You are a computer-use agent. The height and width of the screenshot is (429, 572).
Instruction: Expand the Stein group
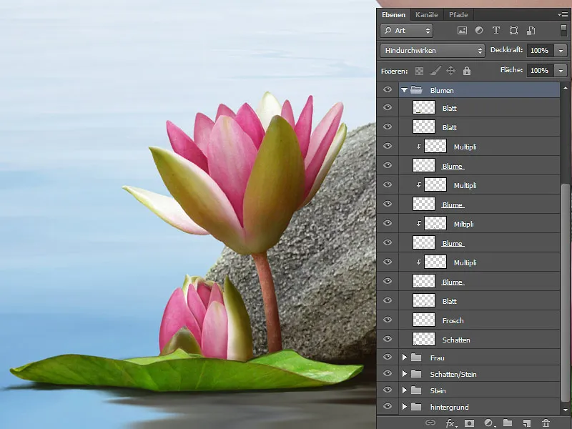pyautogui.click(x=404, y=390)
